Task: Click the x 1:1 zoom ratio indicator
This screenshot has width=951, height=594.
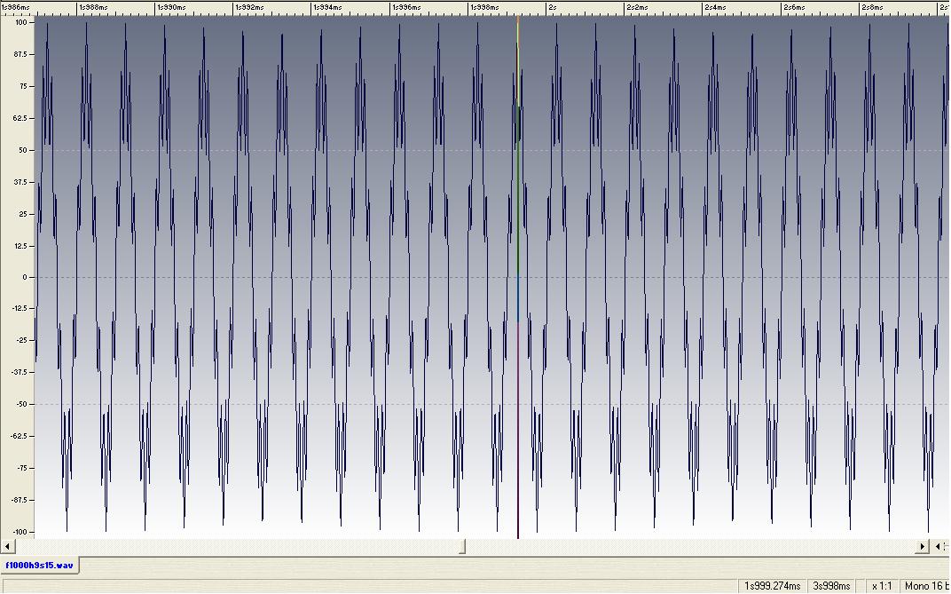Action: coord(881,586)
